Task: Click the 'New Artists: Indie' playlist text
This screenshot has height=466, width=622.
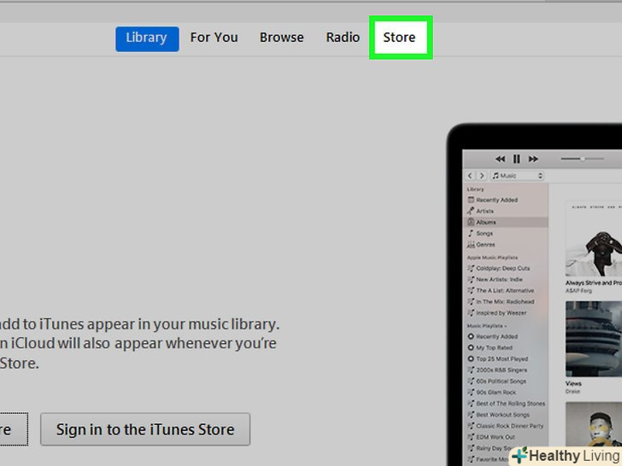Action: 500,279
